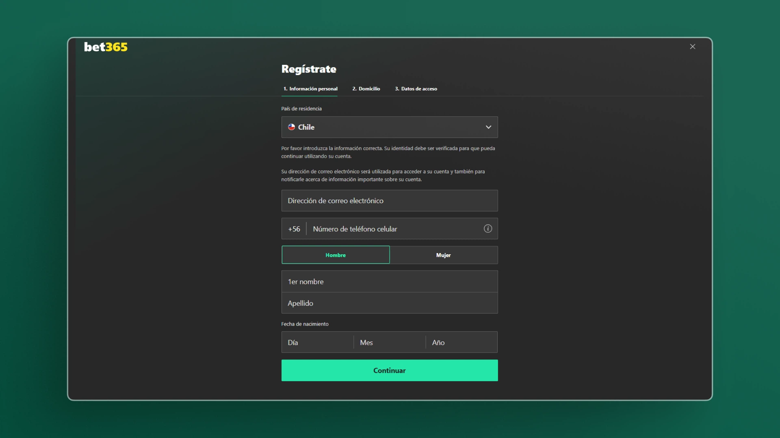Switch to the Domicilio step
The height and width of the screenshot is (438, 780).
[x=366, y=88]
